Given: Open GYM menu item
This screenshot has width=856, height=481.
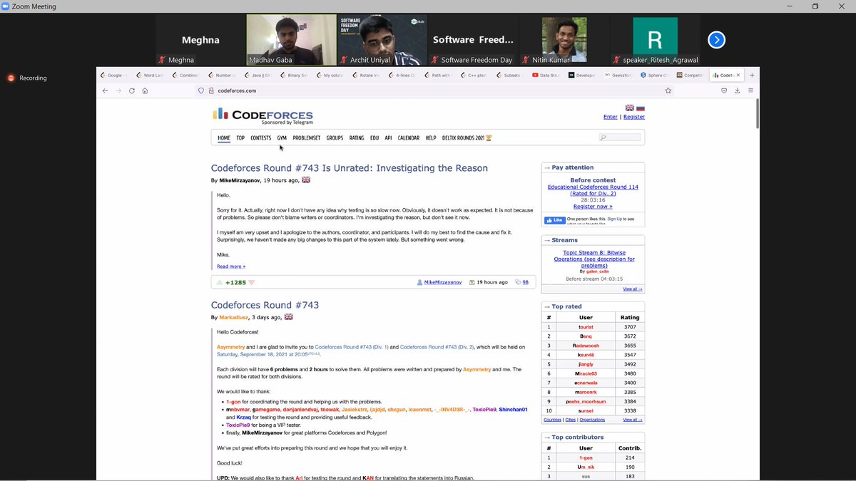Looking at the screenshot, I should [x=282, y=138].
